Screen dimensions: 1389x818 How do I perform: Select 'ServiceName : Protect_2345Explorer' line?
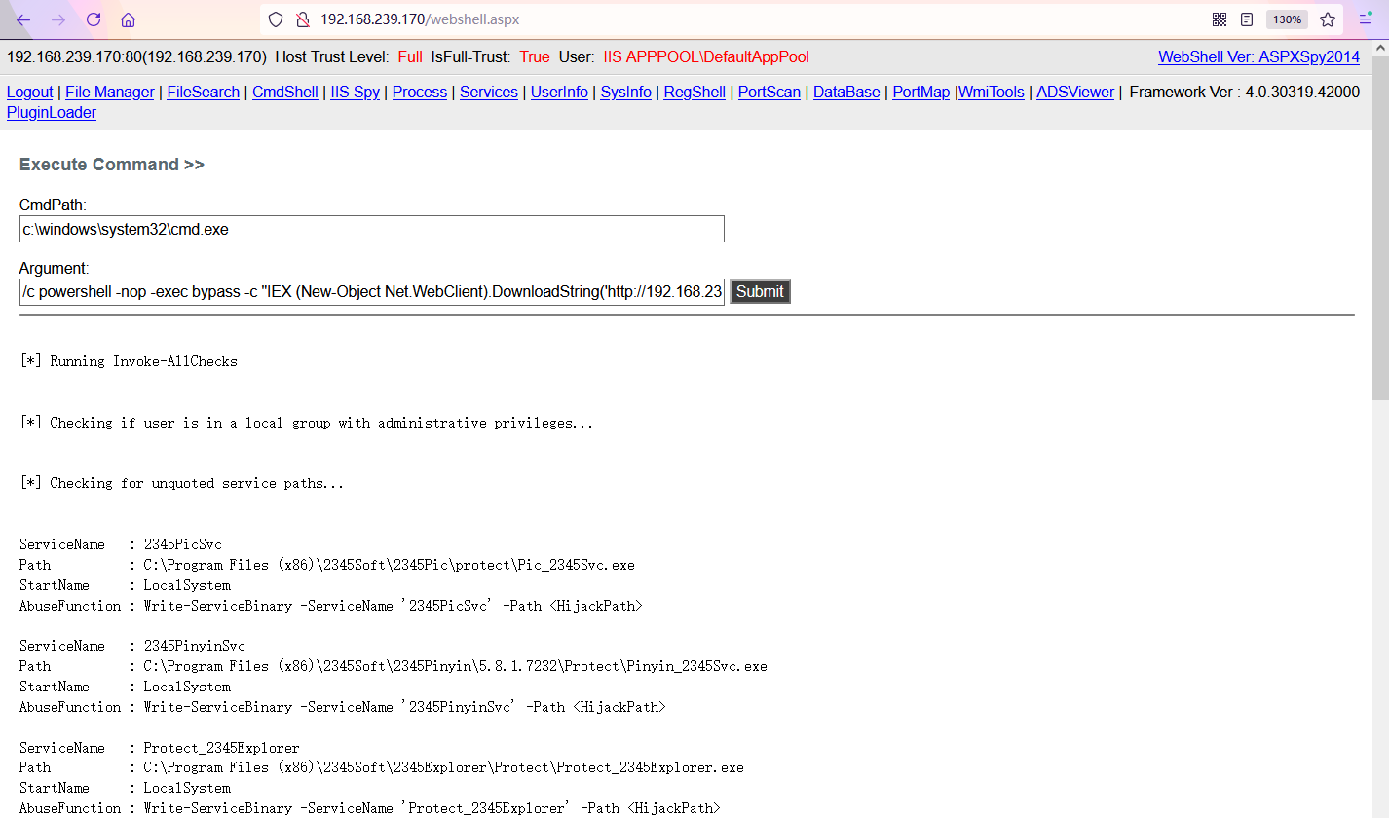pyautogui.click(x=160, y=748)
